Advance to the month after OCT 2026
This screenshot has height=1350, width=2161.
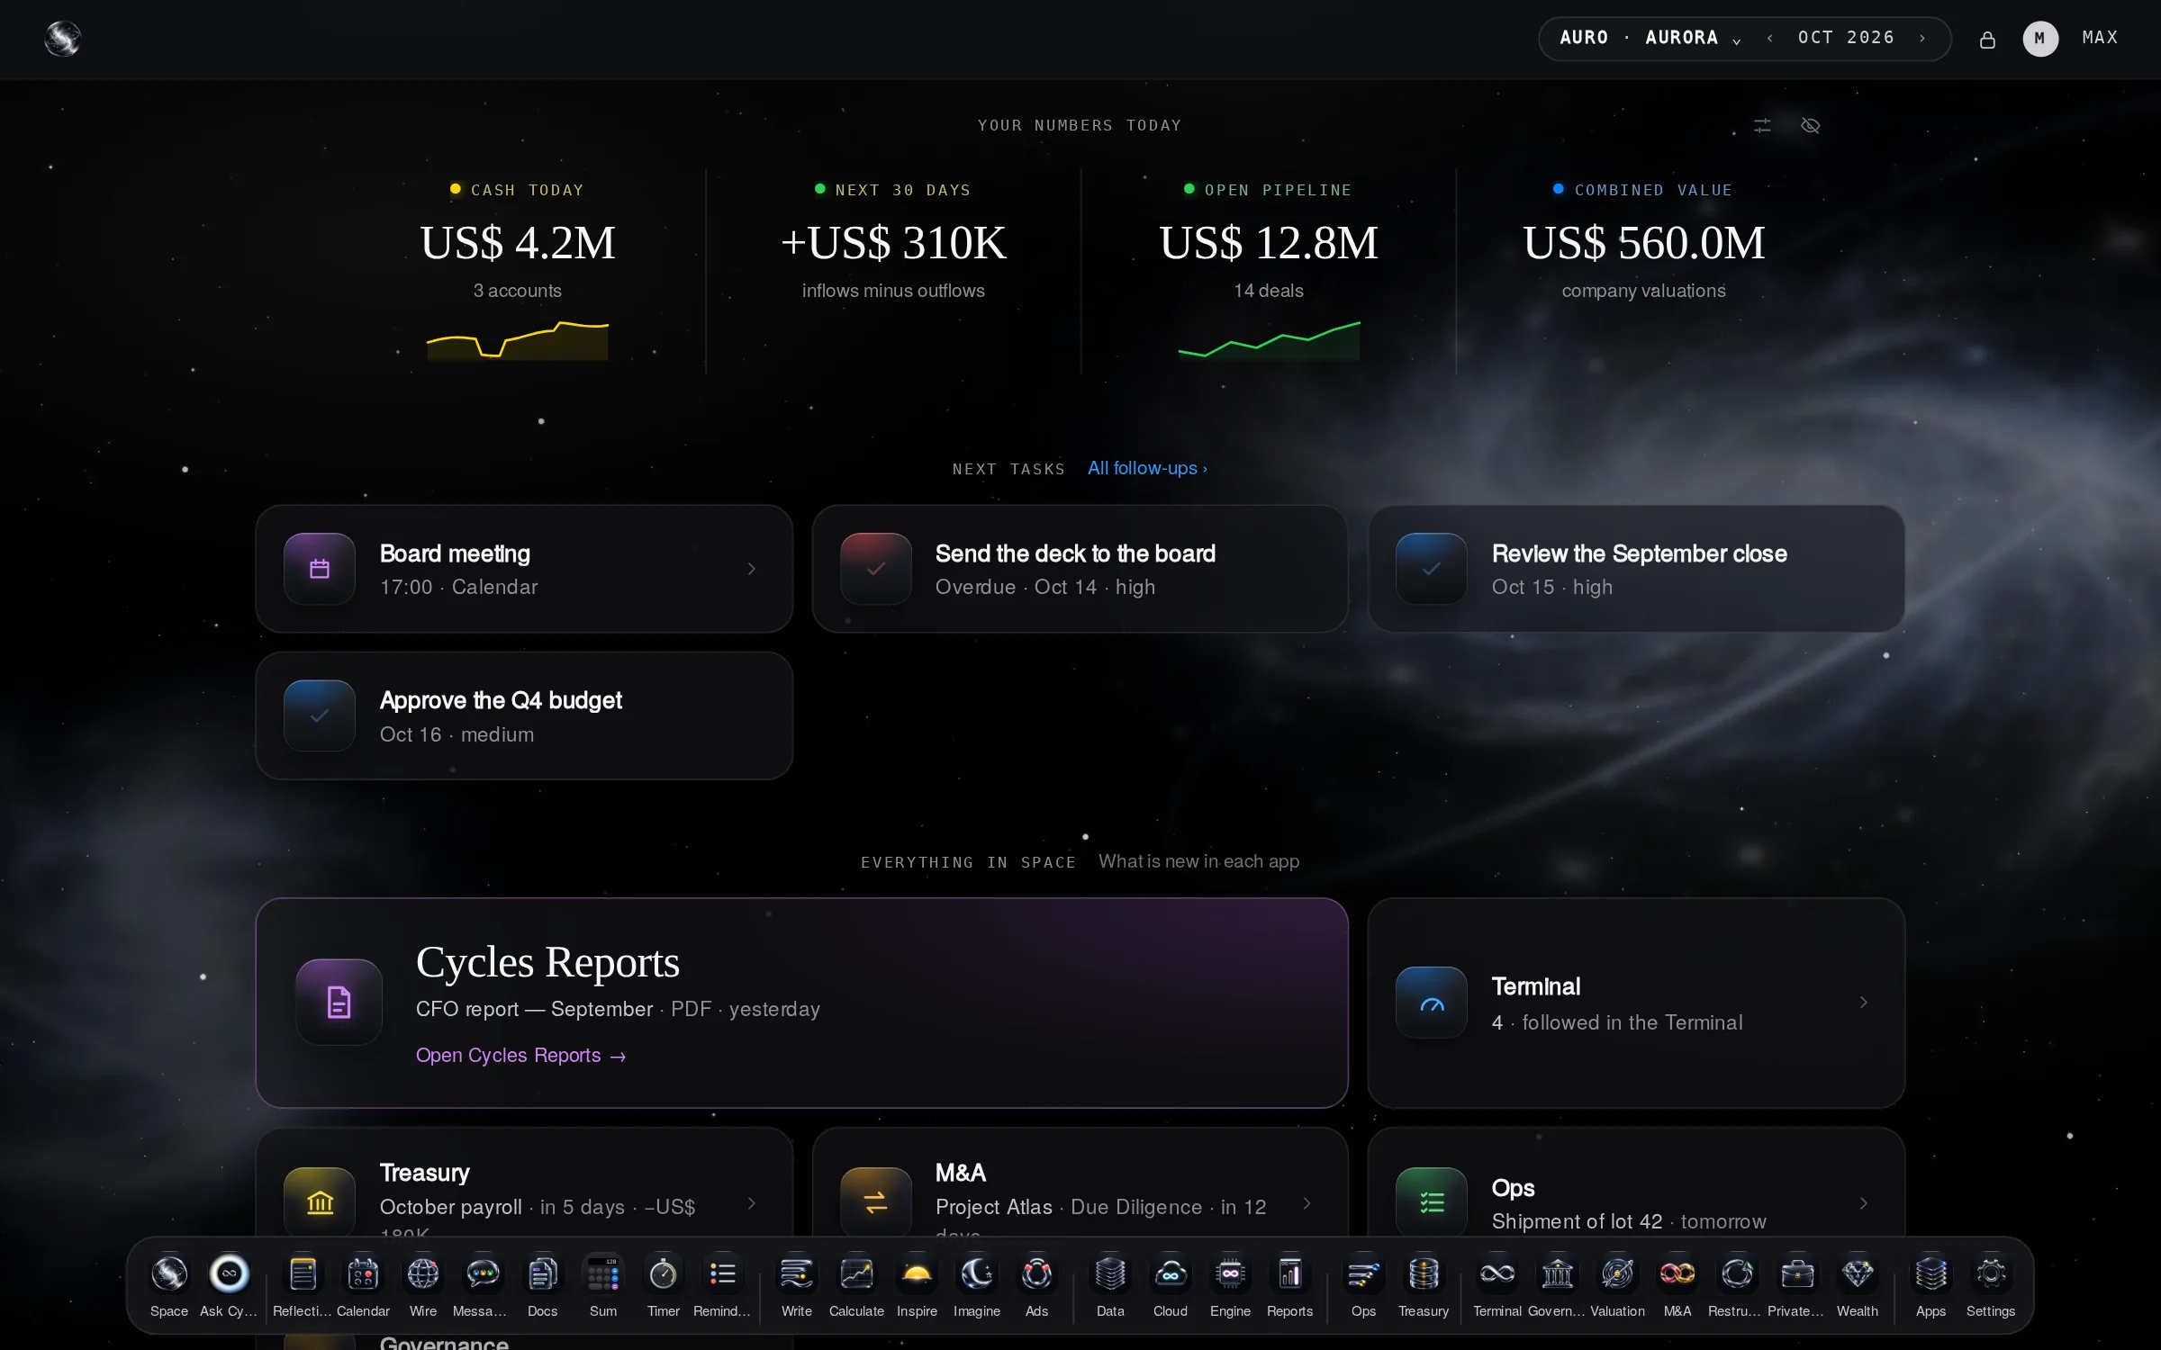coord(1922,38)
